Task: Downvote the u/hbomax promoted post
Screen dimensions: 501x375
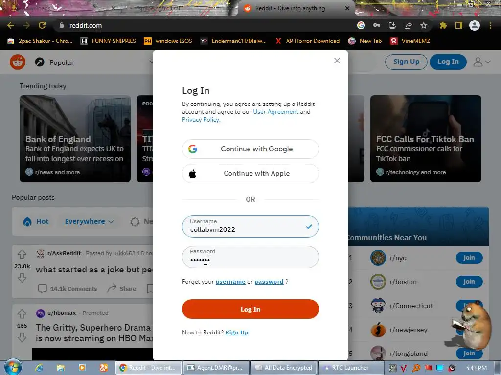Action: [22, 337]
